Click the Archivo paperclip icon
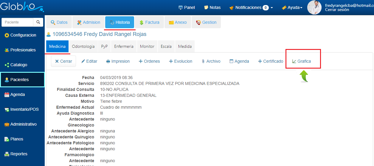 [203, 61]
